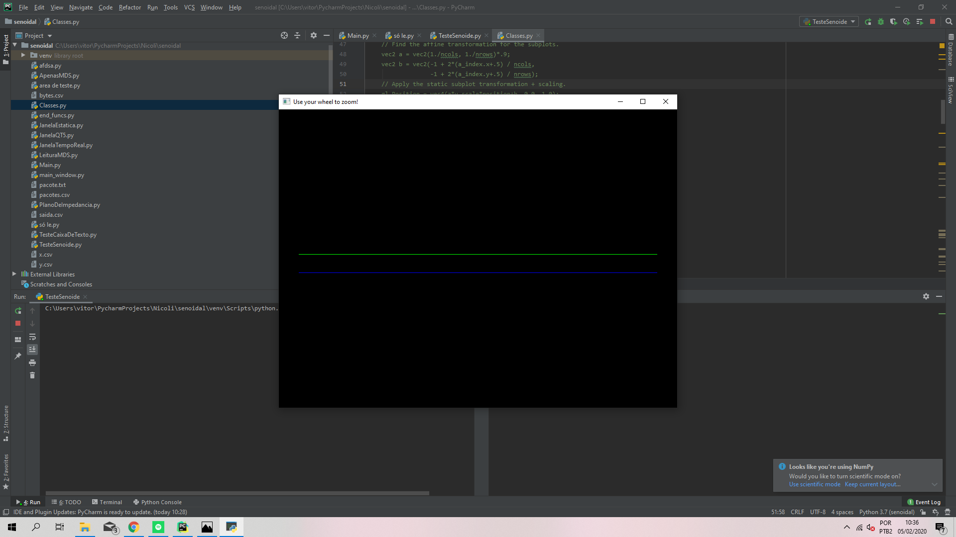This screenshot has width=956, height=537.
Task: Debug TesteSenoide with the bug icon
Action: pyautogui.click(x=881, y=21)
